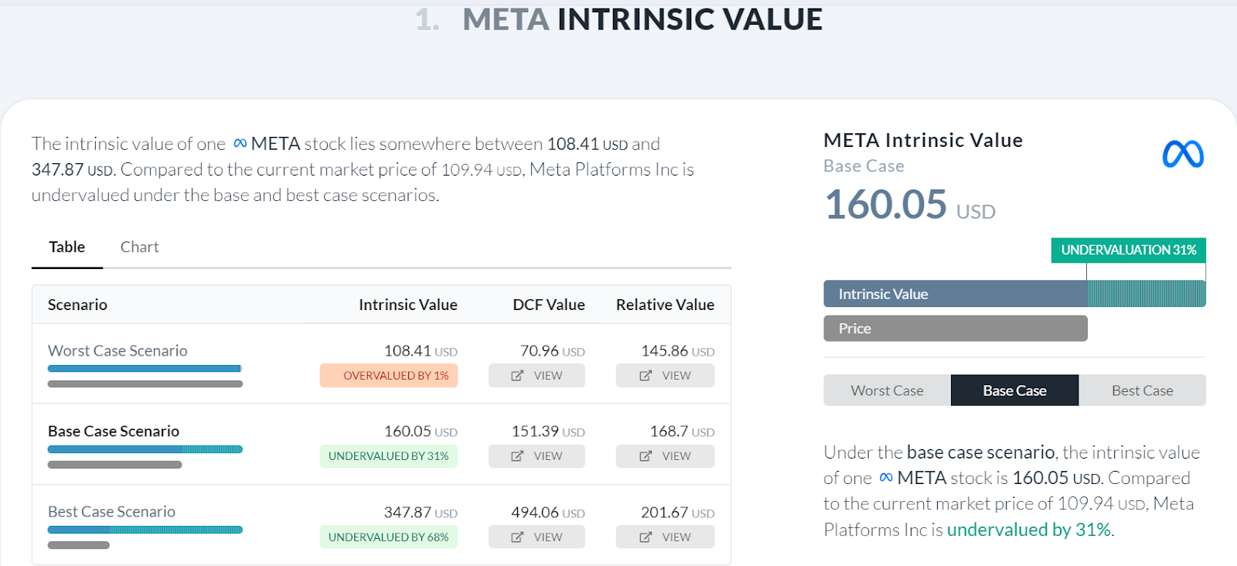The image size is (1237, 566).
Task: Click the Meta logo in base case description
Action: [x=886, y=478]
